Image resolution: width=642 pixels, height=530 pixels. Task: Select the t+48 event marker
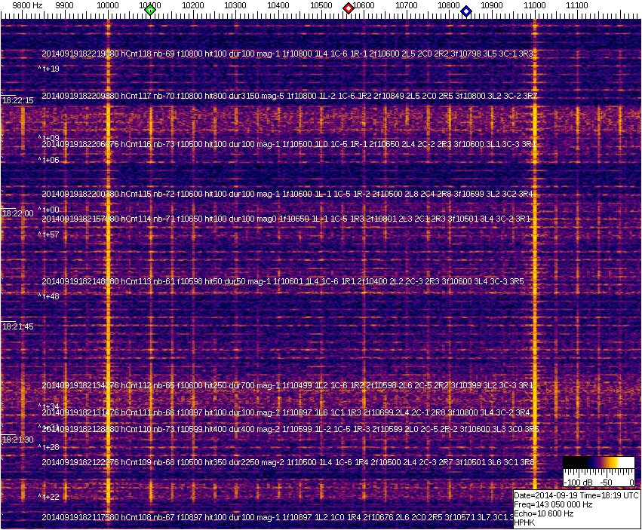click(50, 296)
